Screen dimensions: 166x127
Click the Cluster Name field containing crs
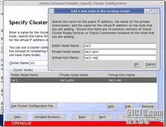pyautogui.click(x=39, y=63)
